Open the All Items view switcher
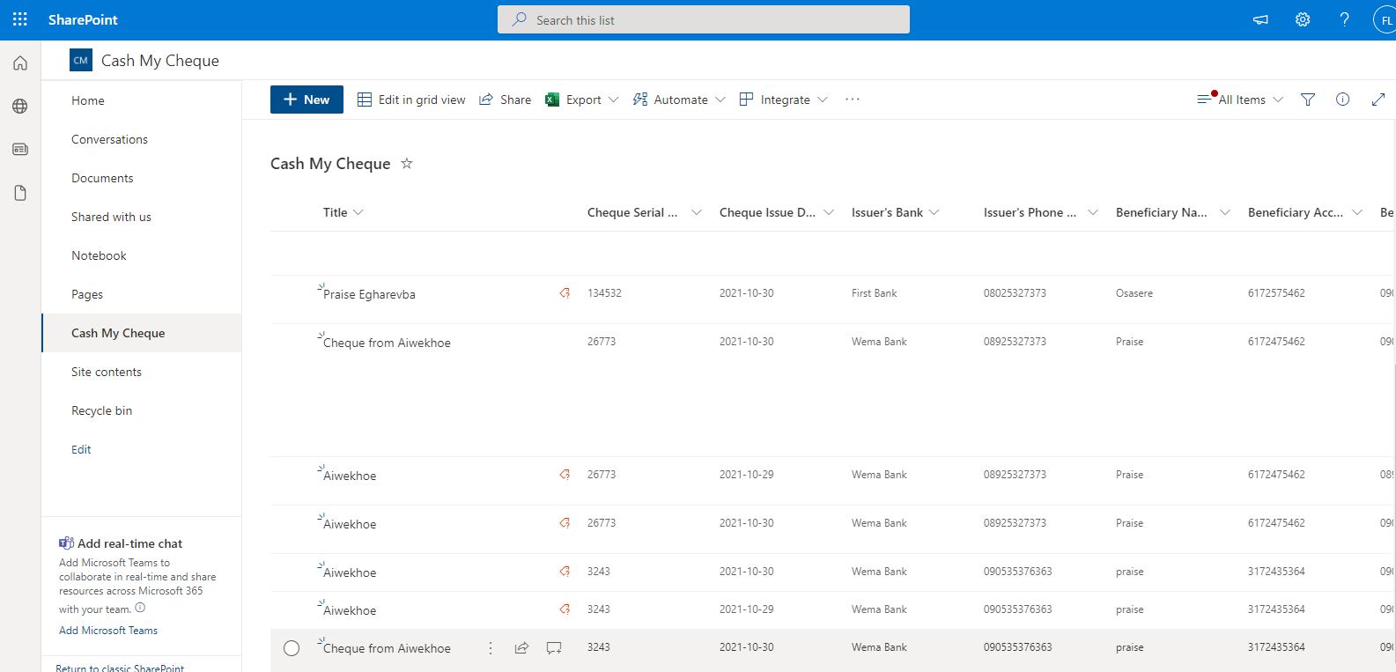 tap(1240, 100)
